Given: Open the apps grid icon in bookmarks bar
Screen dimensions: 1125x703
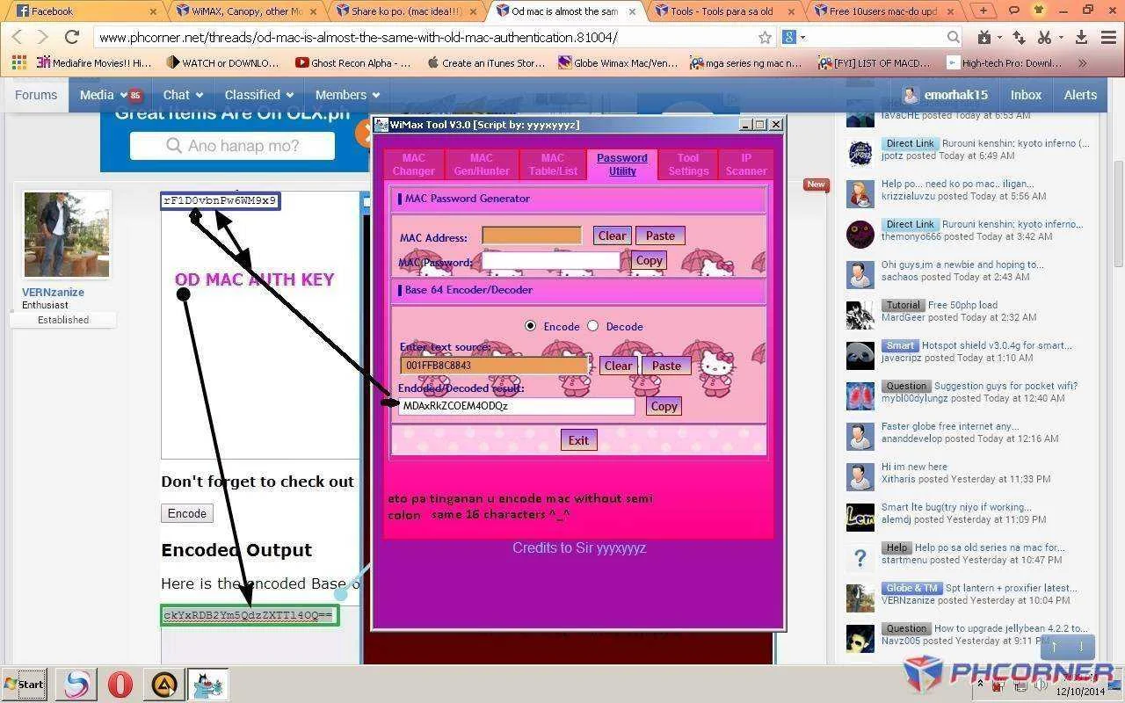Looking at the screenshot, I should 18,63.
